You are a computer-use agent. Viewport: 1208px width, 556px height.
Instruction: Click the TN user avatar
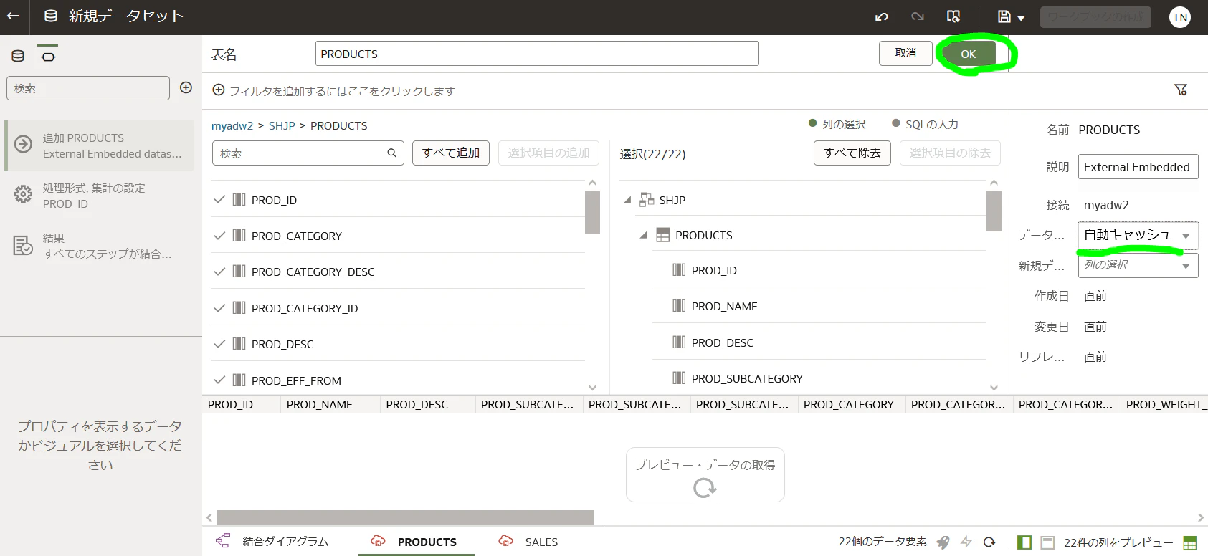[x=1180, y=17]
